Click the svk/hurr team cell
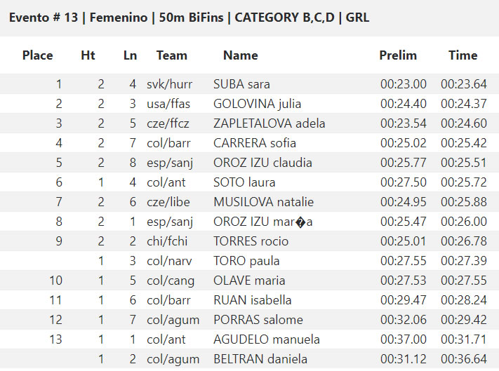 [x=170, y=84]
